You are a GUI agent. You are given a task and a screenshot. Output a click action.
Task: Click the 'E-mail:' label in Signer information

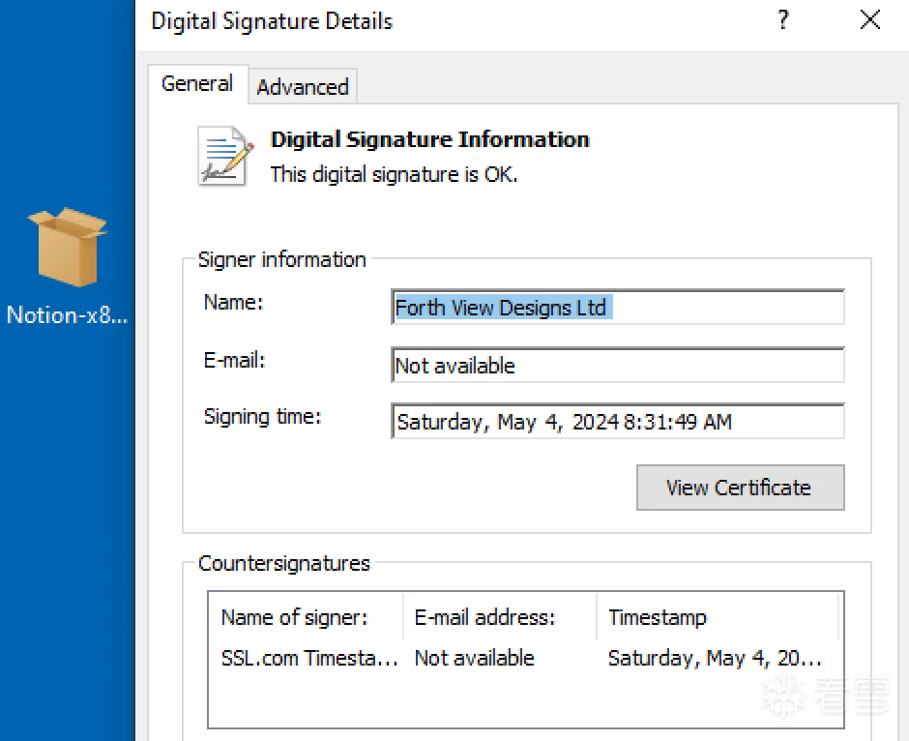[x=234, y=361]
